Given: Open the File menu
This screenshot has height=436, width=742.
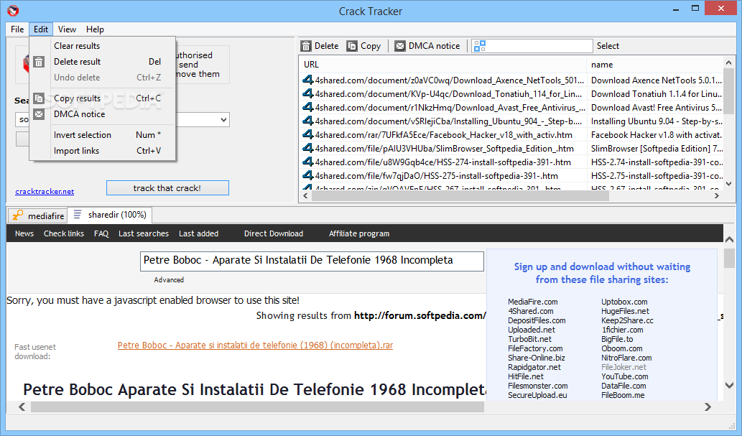Looking at the screenshot, I should [x=17, y=29].
